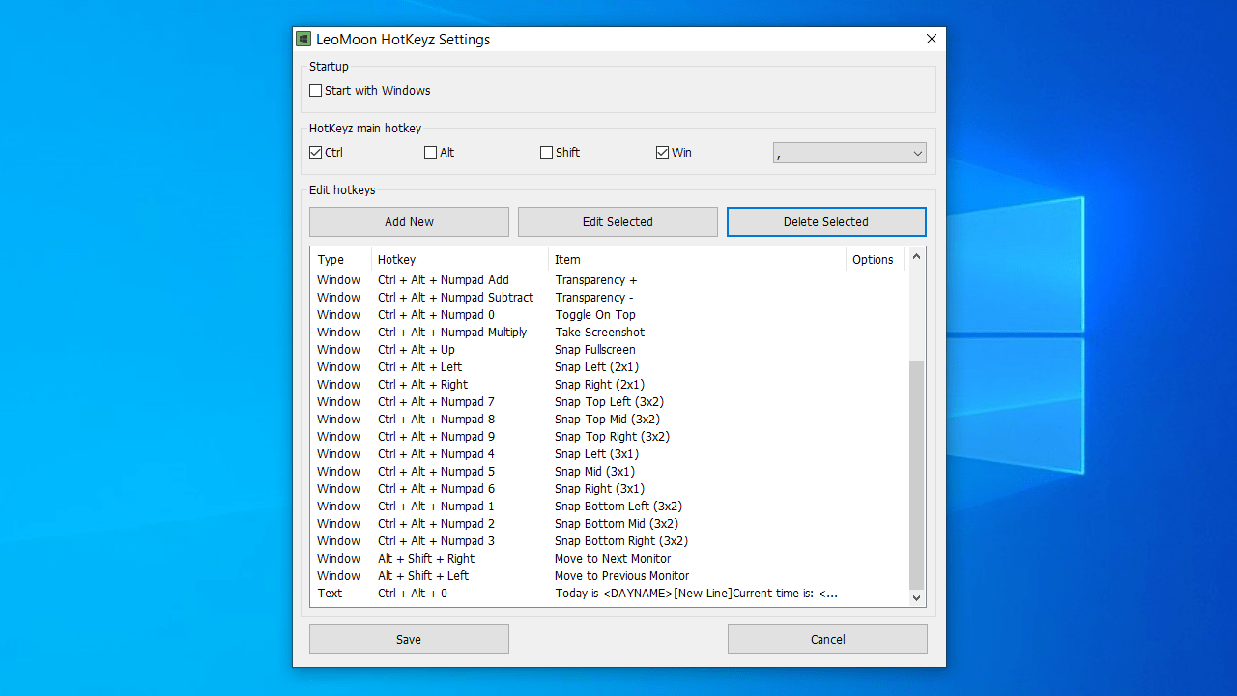Select the Snap Bottom Mid (3x2) row
The image size is (1237, 696).
[x=610, y=524]
